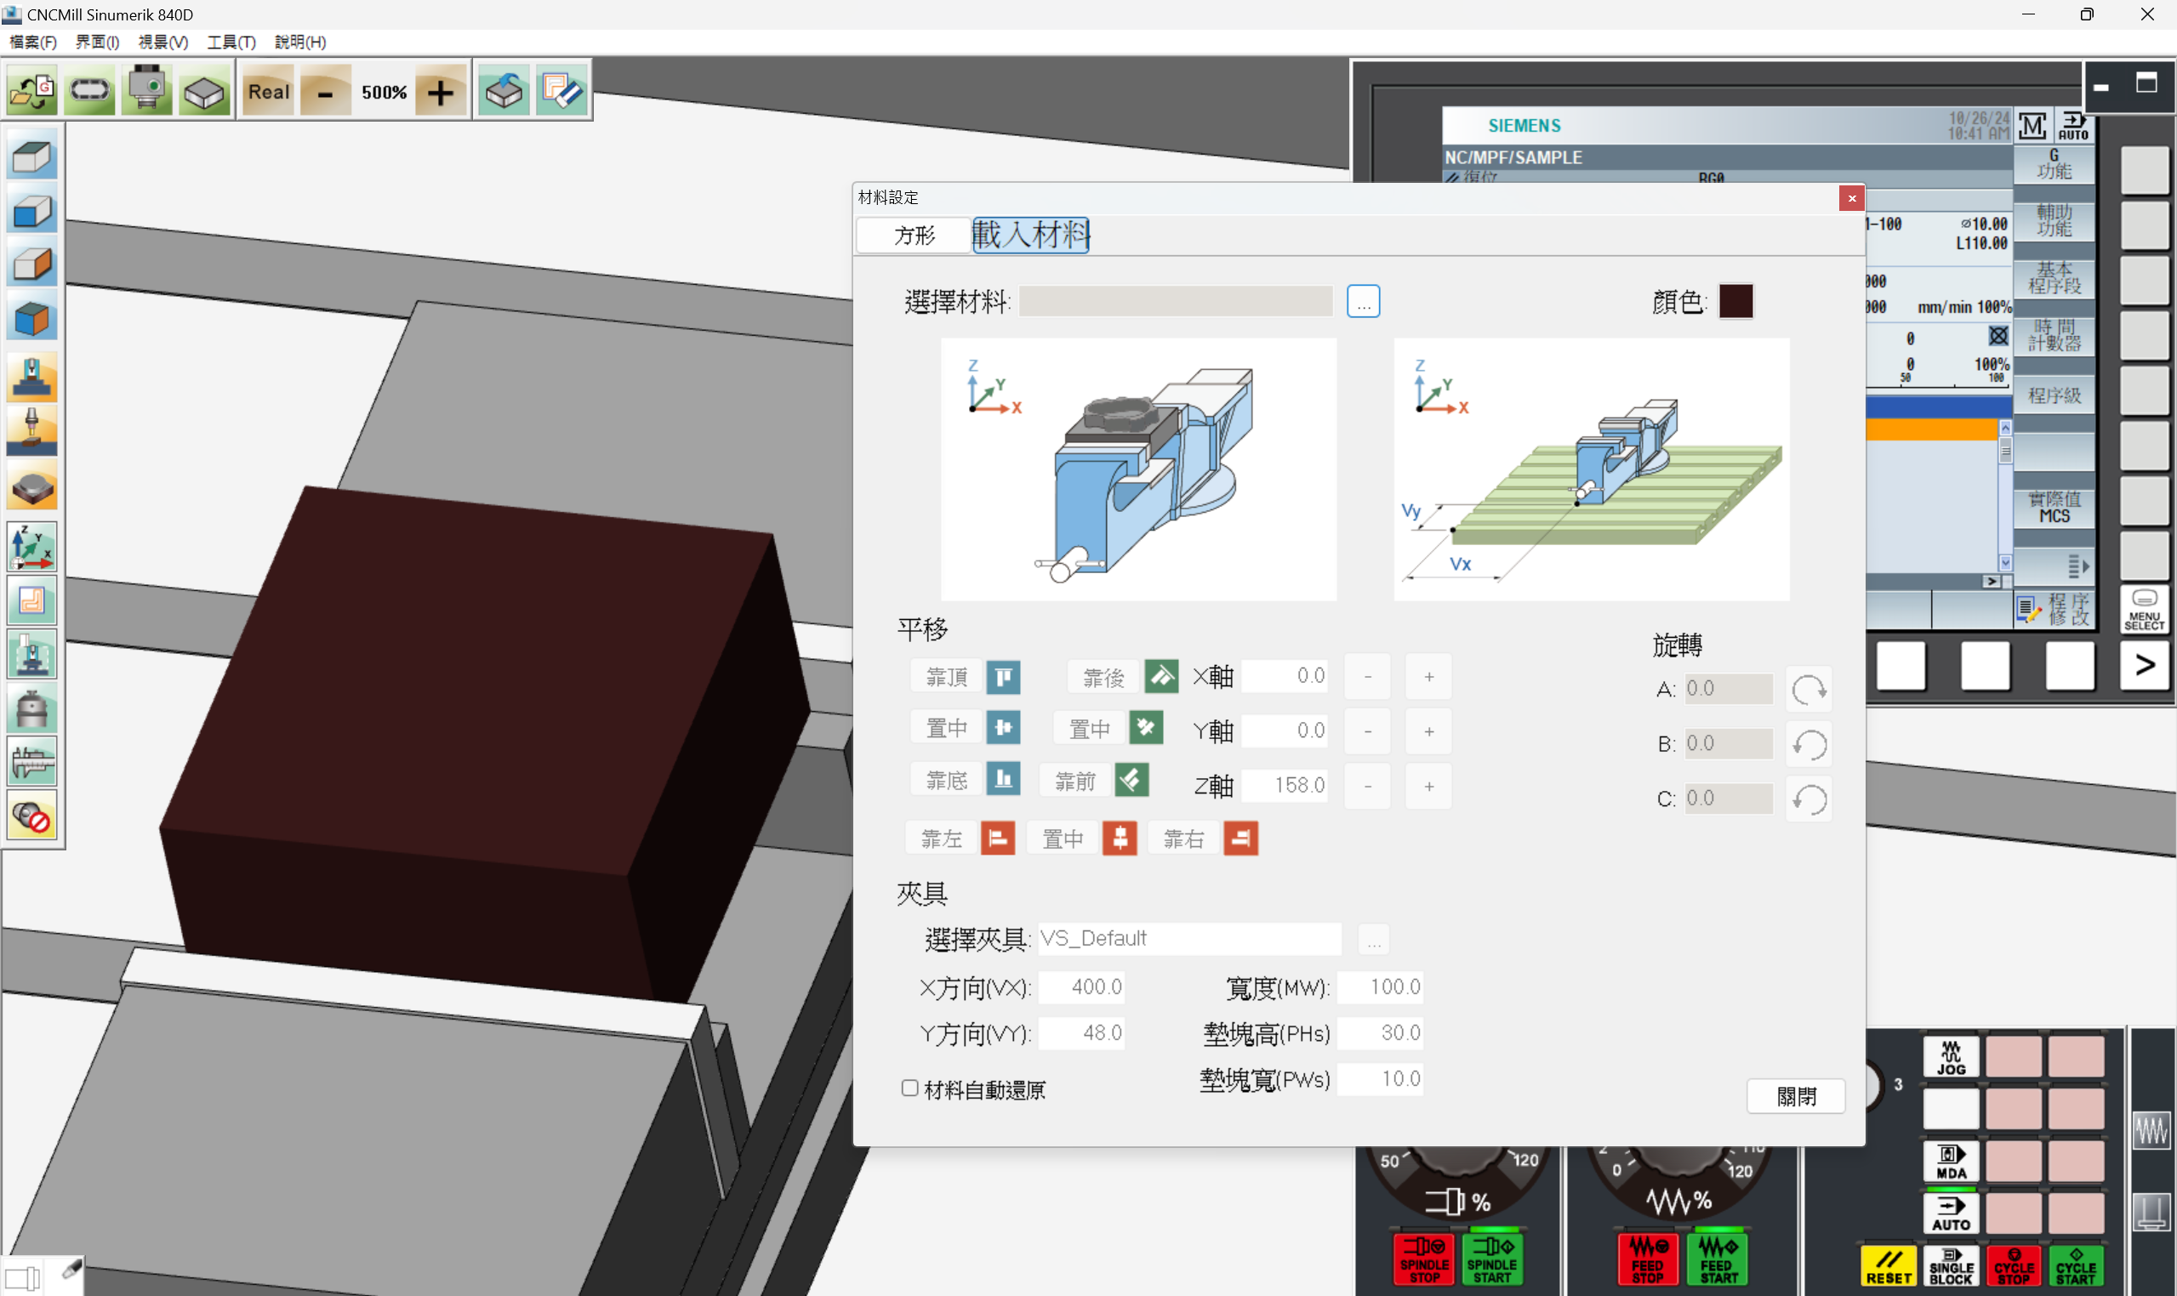Open the 說明(H) menu
Image resolution: width=2177 pixels, height=1296 pixels.
(300, 42)
